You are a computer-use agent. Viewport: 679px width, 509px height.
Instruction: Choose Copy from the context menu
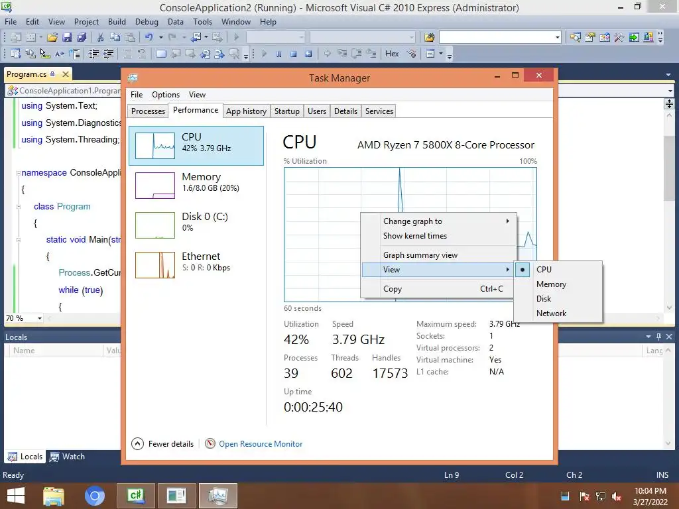tap(439, 289)
